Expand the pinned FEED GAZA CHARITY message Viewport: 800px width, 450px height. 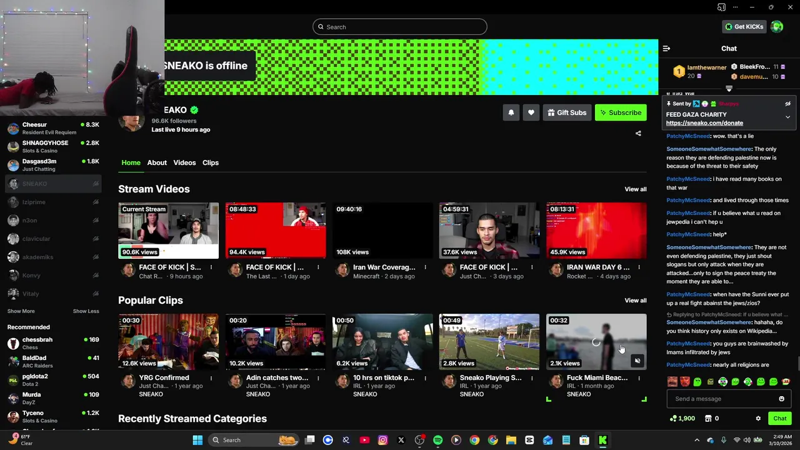pos(787,117)
